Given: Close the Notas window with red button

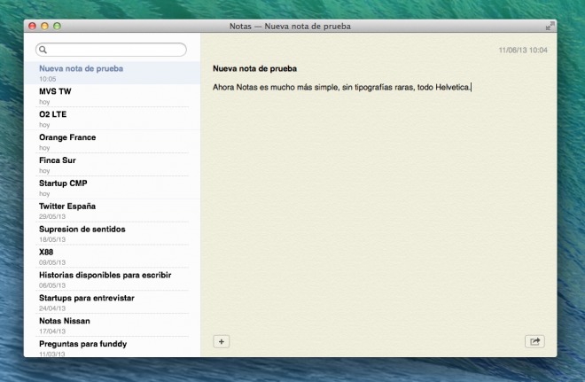Looking at the screenshot, I should (x=32, y=26).
